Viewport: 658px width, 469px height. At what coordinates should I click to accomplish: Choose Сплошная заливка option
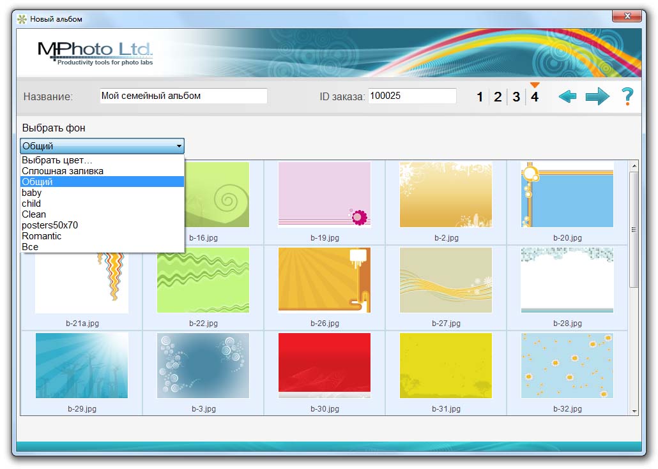102,171
